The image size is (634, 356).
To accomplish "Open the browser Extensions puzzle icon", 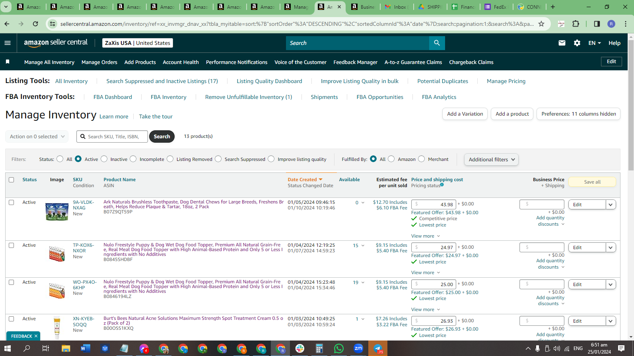I will click(x=576, y=24).
